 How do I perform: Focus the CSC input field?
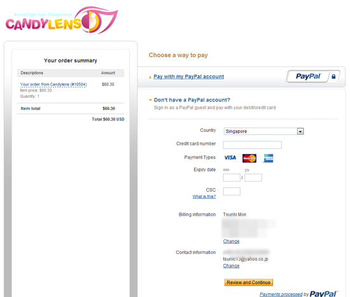(x=232, y=191)
